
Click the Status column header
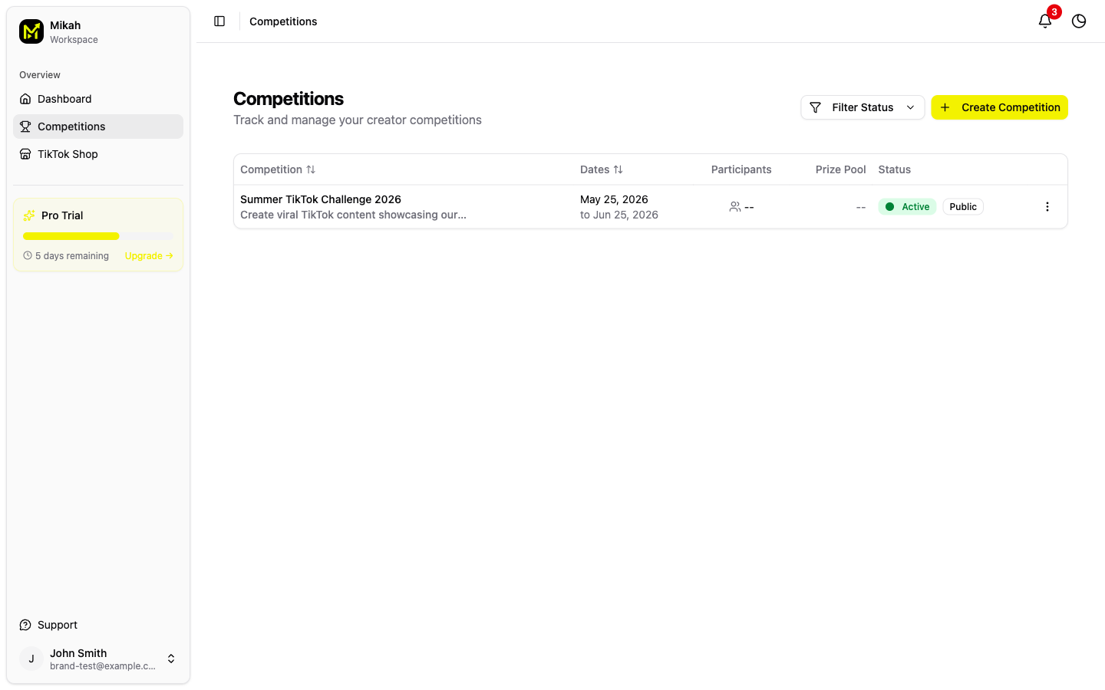(895, 169)
